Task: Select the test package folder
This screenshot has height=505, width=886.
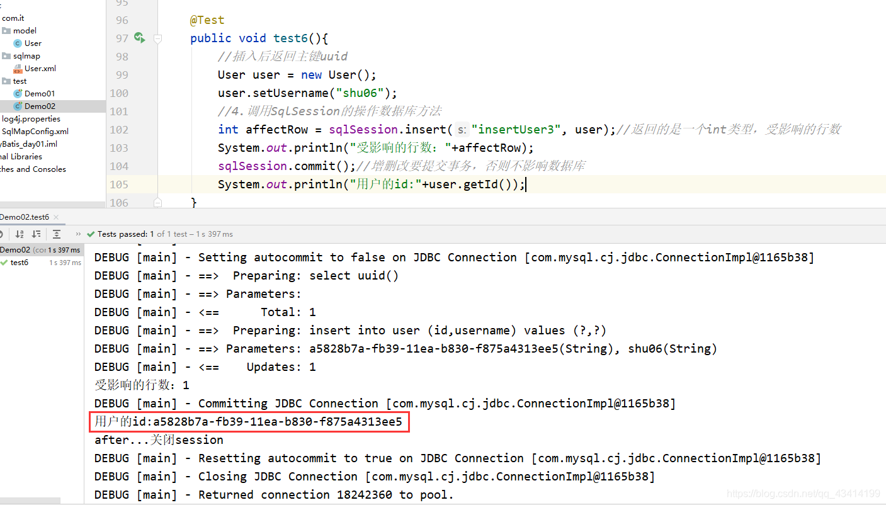Action: (20, 81)
